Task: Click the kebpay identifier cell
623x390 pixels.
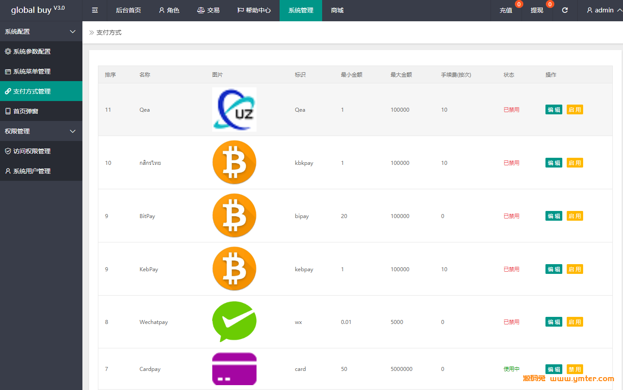Action: (x=304, y=269)
